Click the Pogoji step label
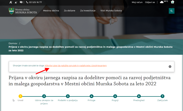 [x=115, y=100]
